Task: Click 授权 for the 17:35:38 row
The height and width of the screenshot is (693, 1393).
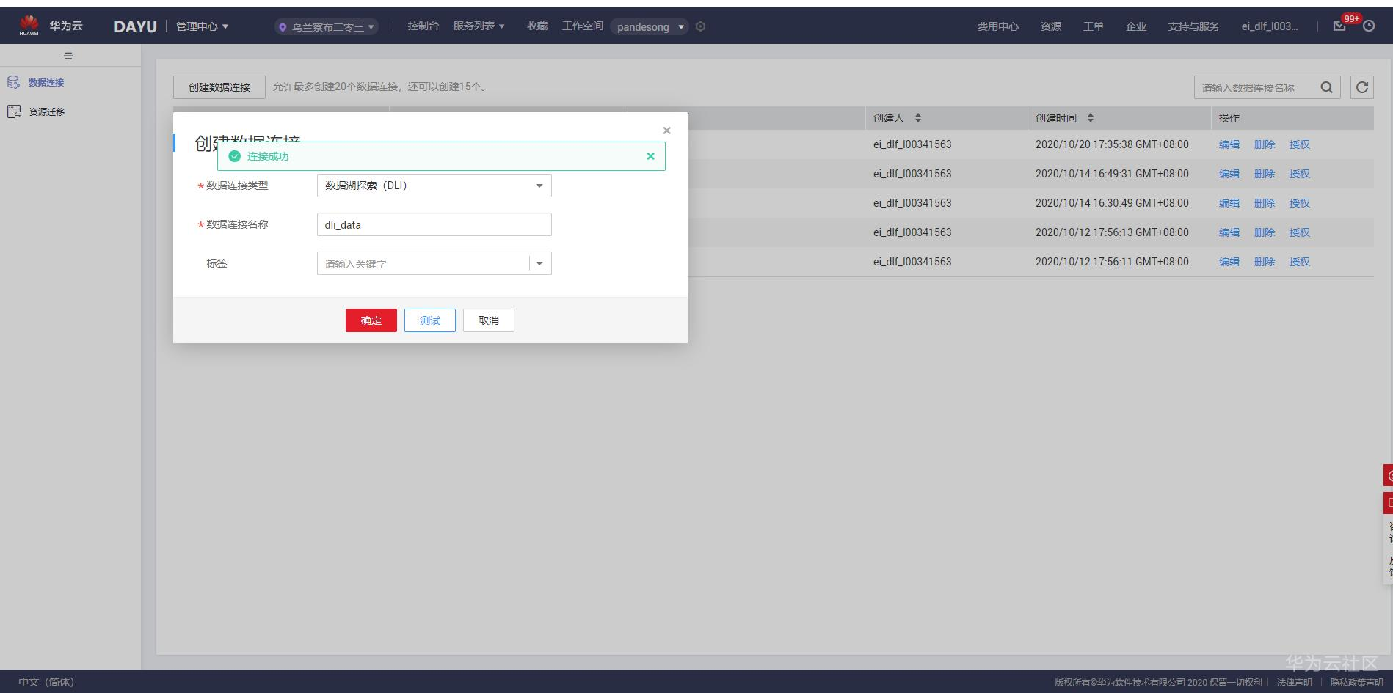Action: coord(1300,144)
